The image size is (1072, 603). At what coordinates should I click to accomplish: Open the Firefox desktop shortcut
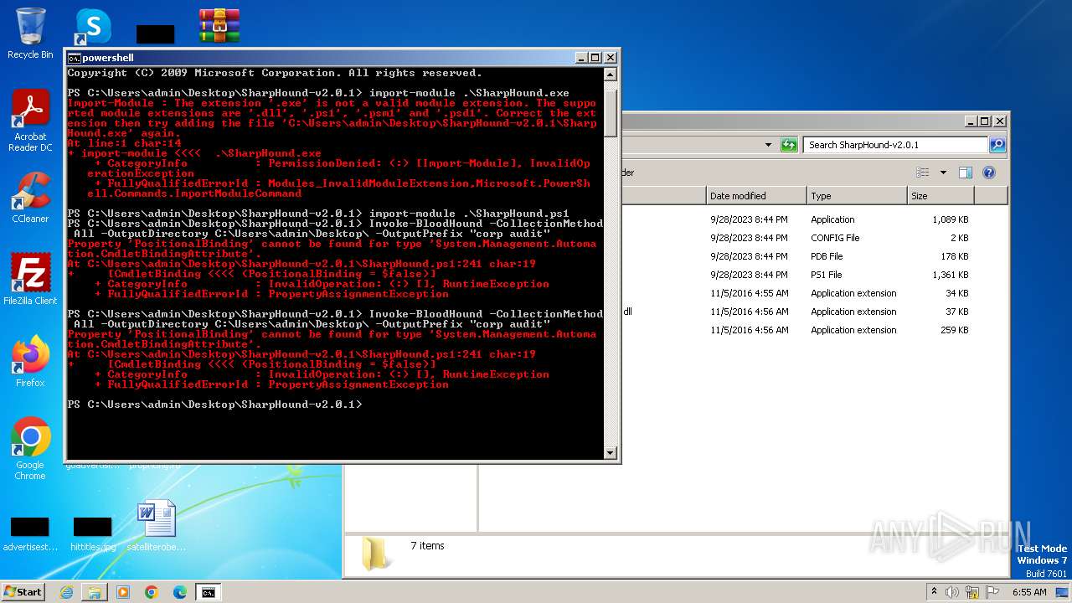coord(30,362)
